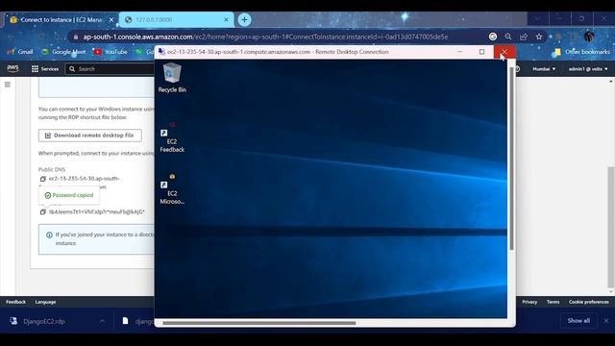Open the AWS side navigation hamburger menu
This screenshot has height=346, width=615.
[8, 85]
